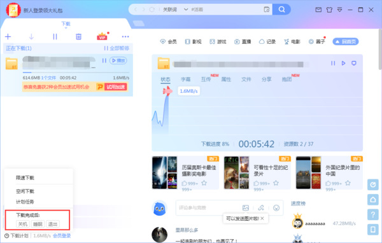This screenshot has width=382, height=243.
Task: Open the 游戏 navigation item
Action: 218,41
